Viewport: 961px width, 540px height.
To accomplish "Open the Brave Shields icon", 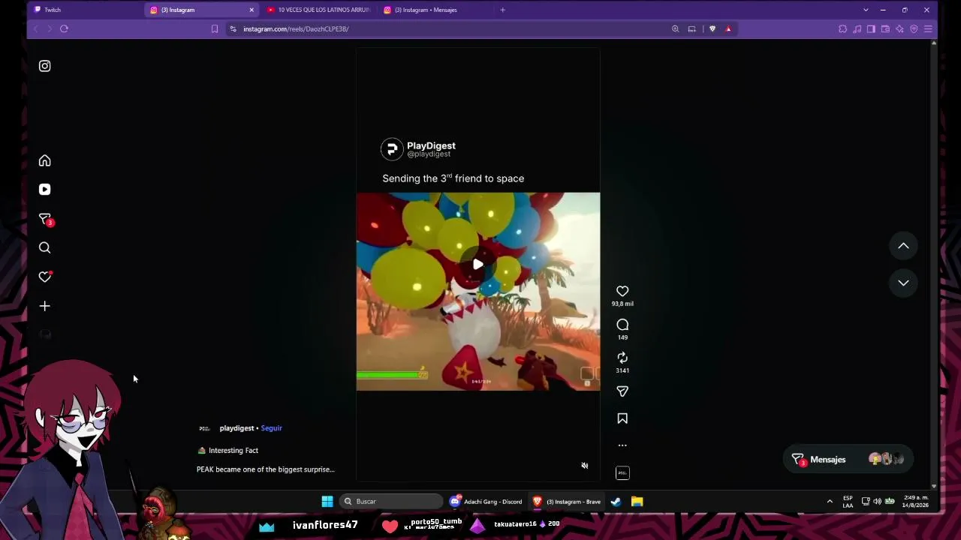I will [x=712, y=28].
